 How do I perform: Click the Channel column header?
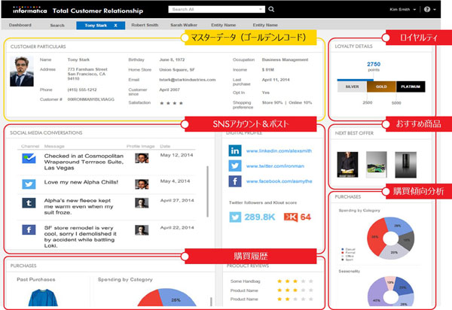(x=30, y=146)
